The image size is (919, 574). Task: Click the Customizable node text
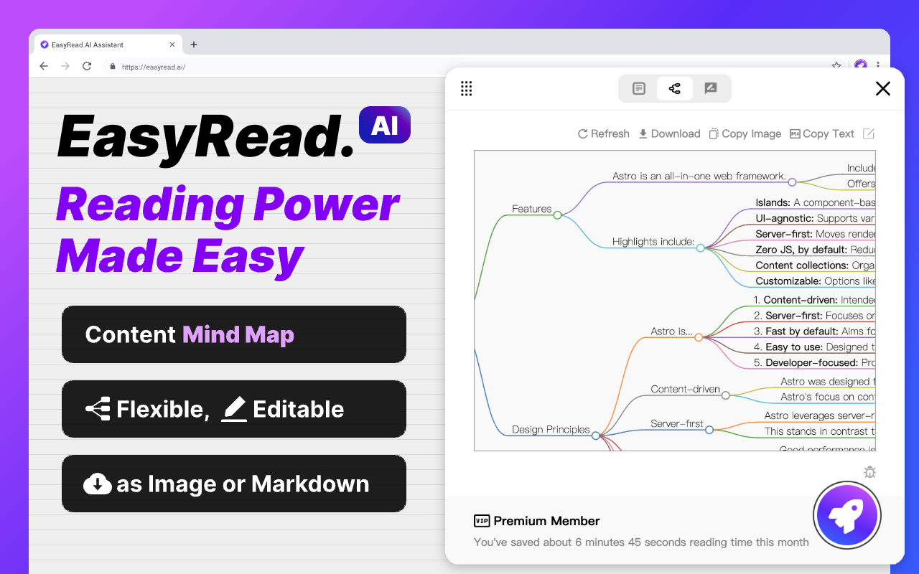point(815,281)
